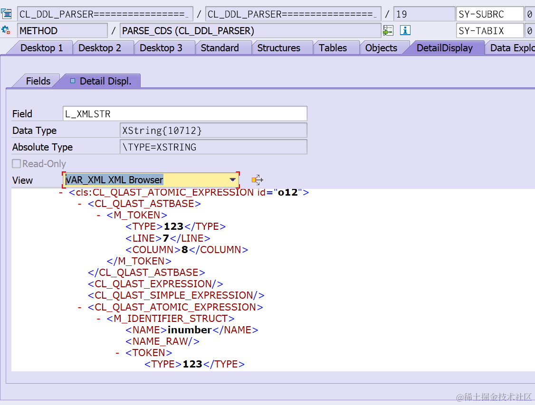Switch to the Desktop 3 tab
Image resolution: width=535 pixels, height=405 pixels.
161,48
